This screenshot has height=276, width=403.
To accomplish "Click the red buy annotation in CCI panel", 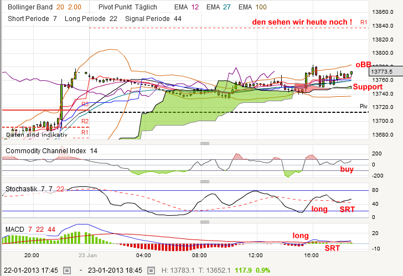I will [x=347, y=169].
